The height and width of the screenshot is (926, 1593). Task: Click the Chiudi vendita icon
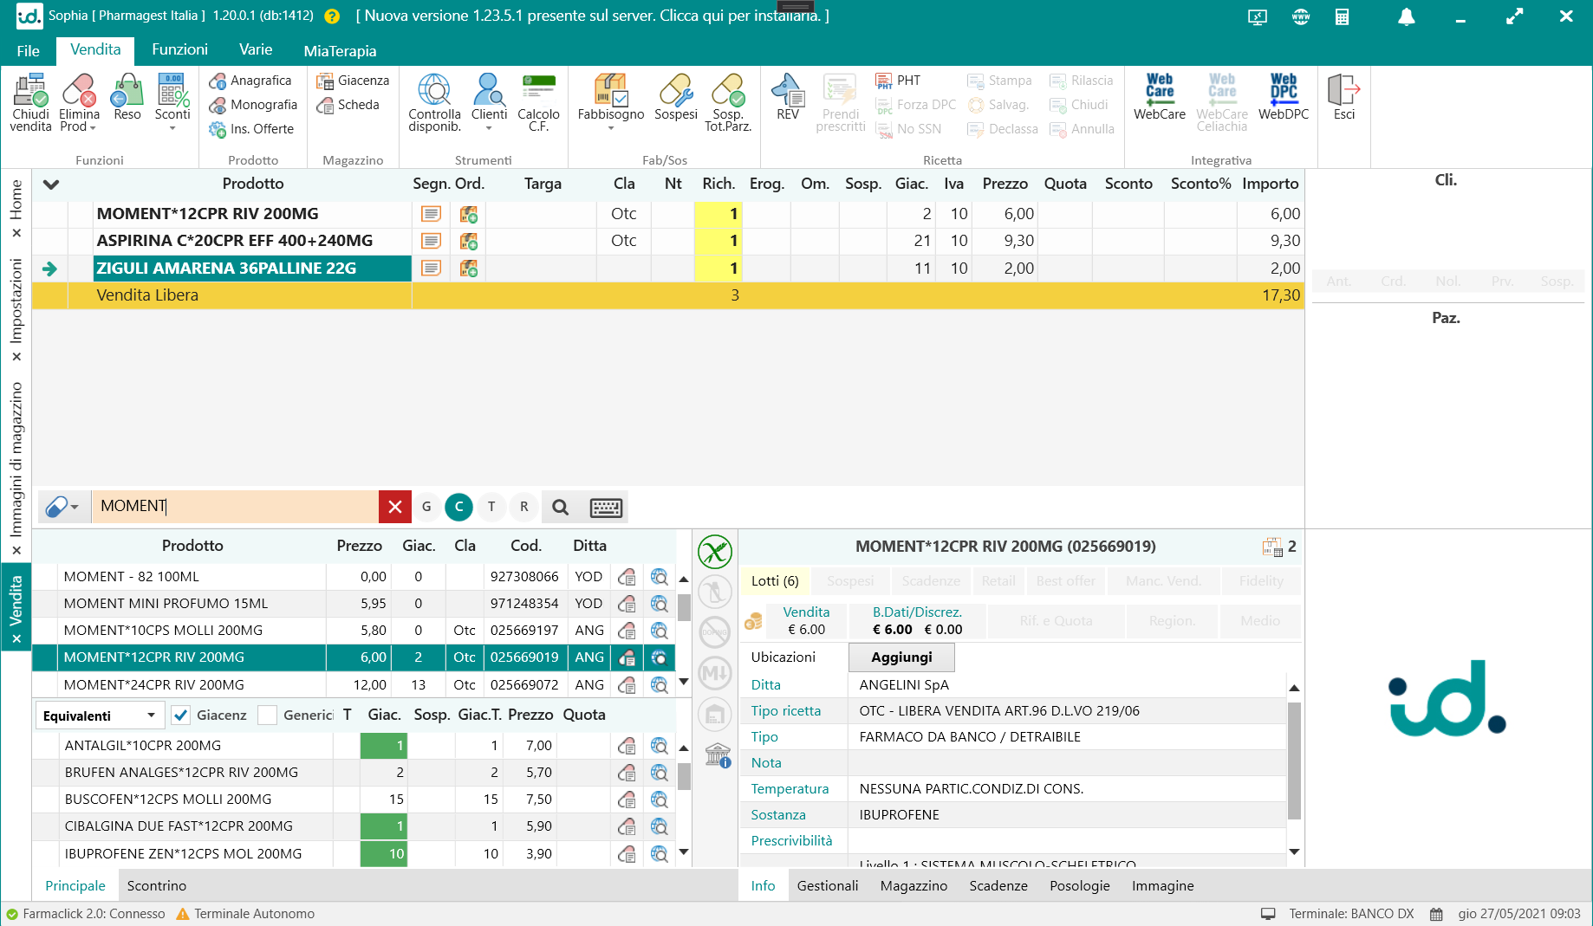(x=30, y=102)
